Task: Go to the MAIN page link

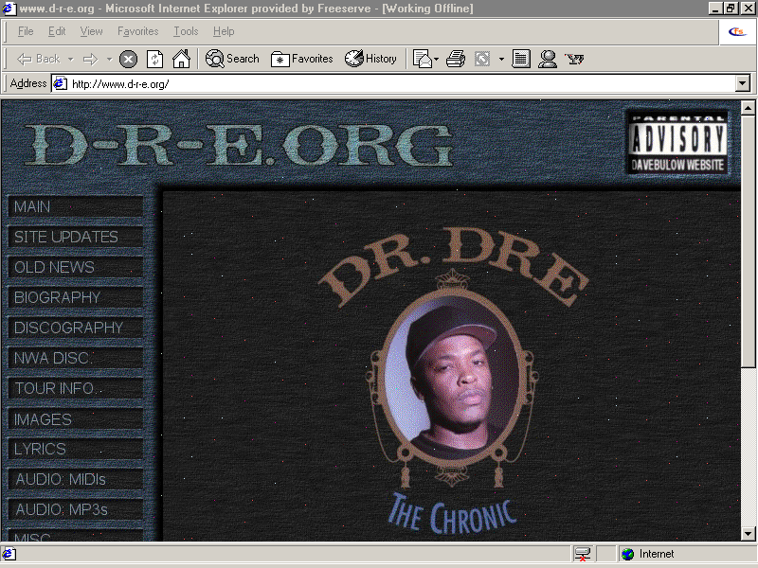Action: [x=76, y=206]
